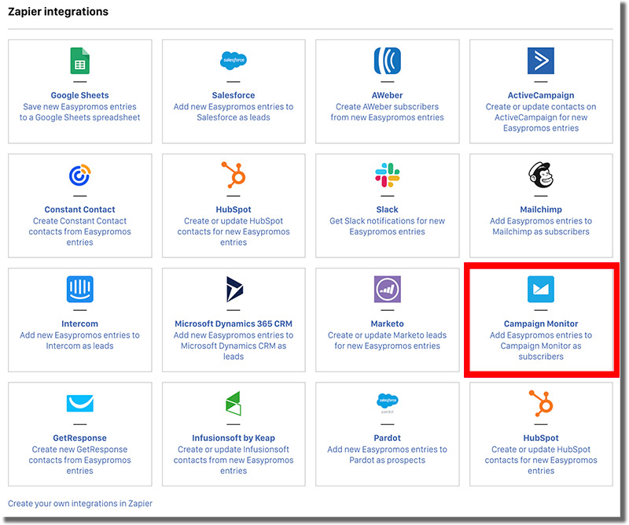
Task: Click the GetResponse logo icon
Action: point(80,403)
